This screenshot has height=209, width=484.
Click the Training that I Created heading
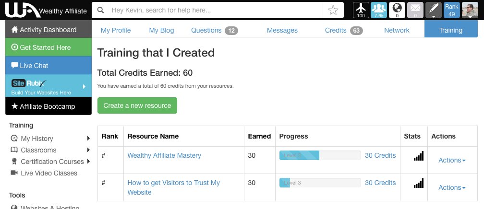[x=156, y=53]
